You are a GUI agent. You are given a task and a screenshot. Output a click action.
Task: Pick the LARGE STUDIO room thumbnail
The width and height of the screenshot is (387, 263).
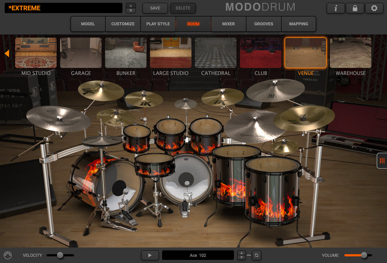(x=171, y=53)
